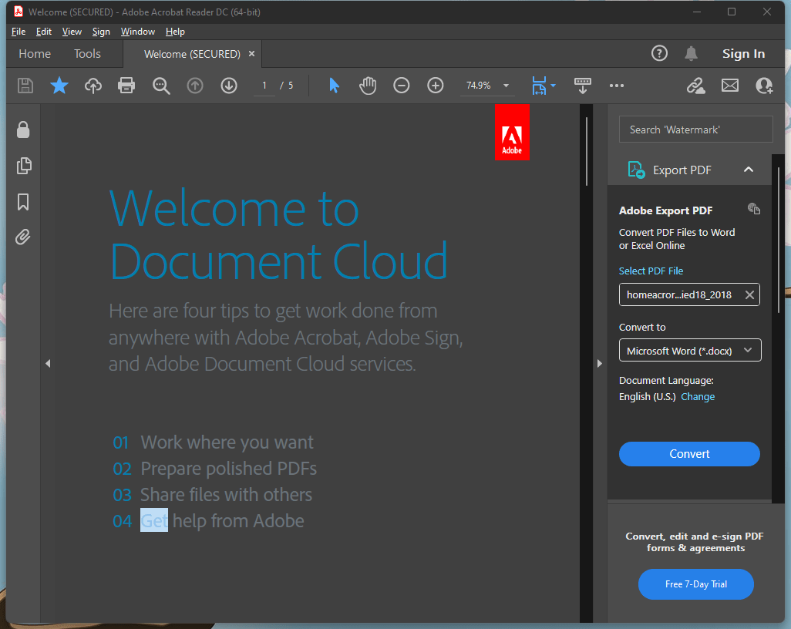Open the zoom percentage dropdown
Screen dimensions: 791x629
[506, 86]
